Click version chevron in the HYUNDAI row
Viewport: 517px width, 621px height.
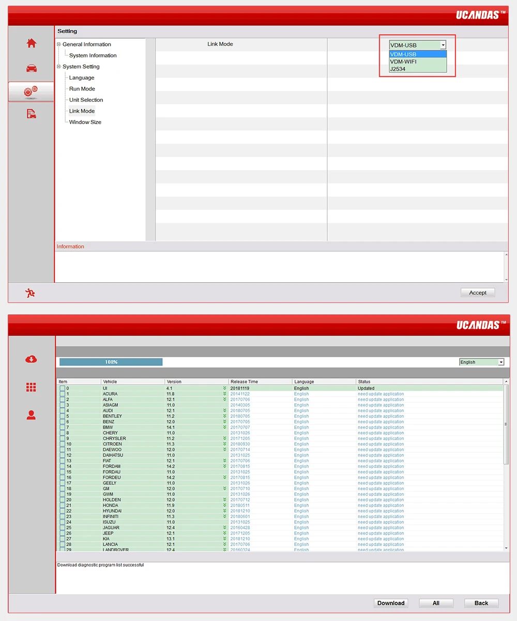tap(225, 511)
